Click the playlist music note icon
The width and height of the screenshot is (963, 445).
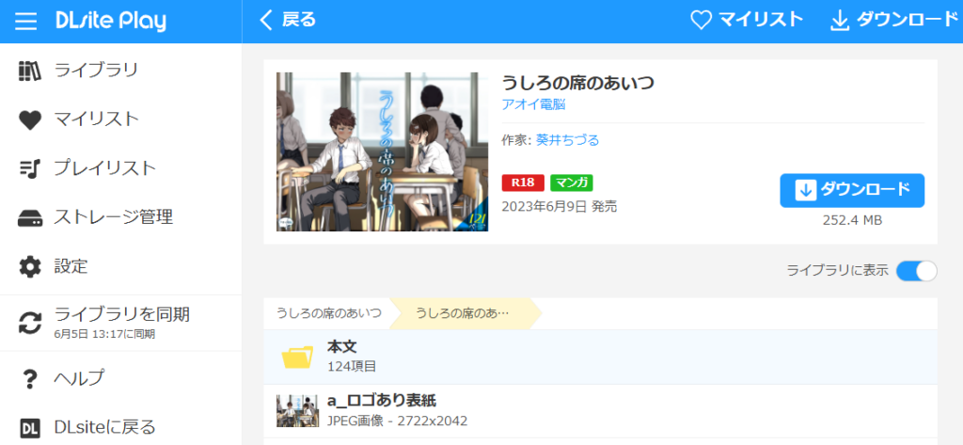(30, 168)
